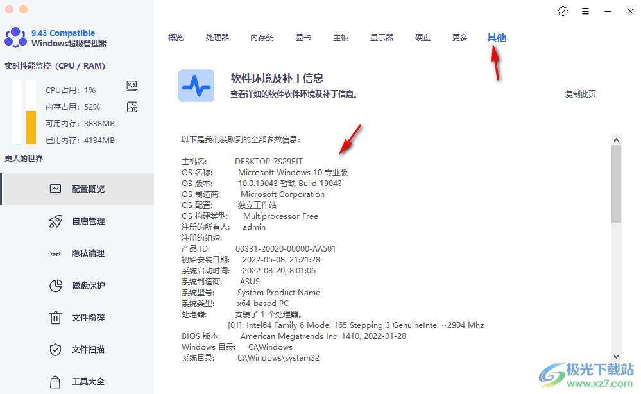The image size is (641, 394).
Task: Click the product ID 00331-20020-00000-AA501
Action: coord(286,249)
